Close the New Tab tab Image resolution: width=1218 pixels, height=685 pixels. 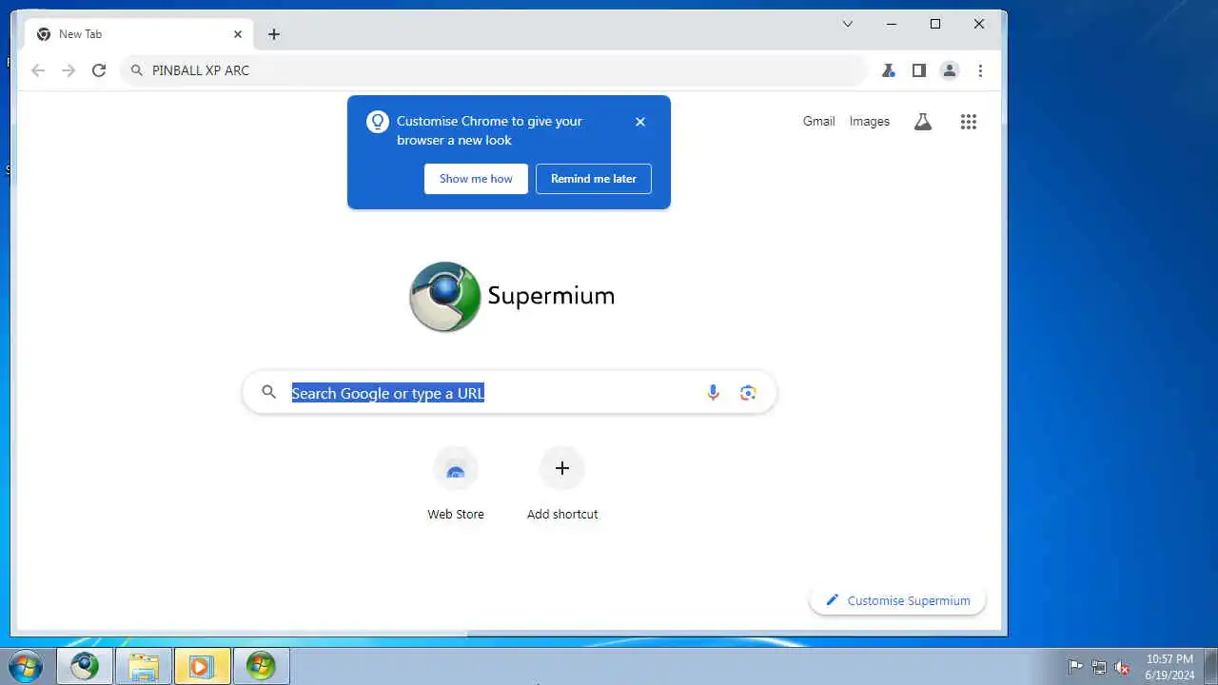pyautogui.click(x=238, y=34)
